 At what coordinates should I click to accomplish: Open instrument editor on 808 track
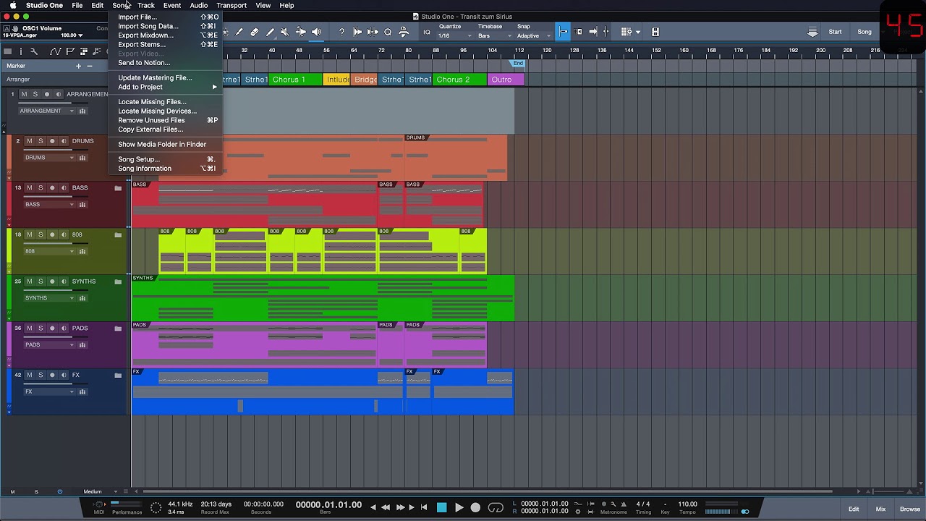pyautogui.click(x=82, y=252)
